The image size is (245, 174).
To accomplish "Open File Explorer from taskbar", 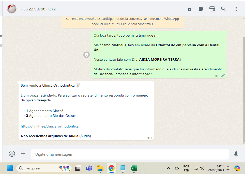I will point(100,168).
